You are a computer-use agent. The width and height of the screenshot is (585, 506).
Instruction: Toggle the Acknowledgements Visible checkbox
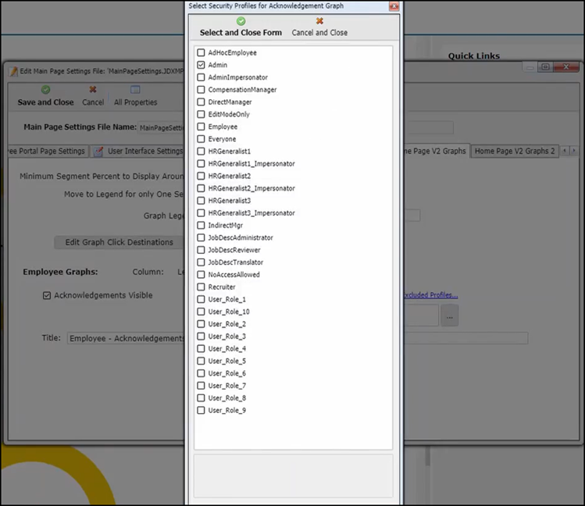pos(47,296)
